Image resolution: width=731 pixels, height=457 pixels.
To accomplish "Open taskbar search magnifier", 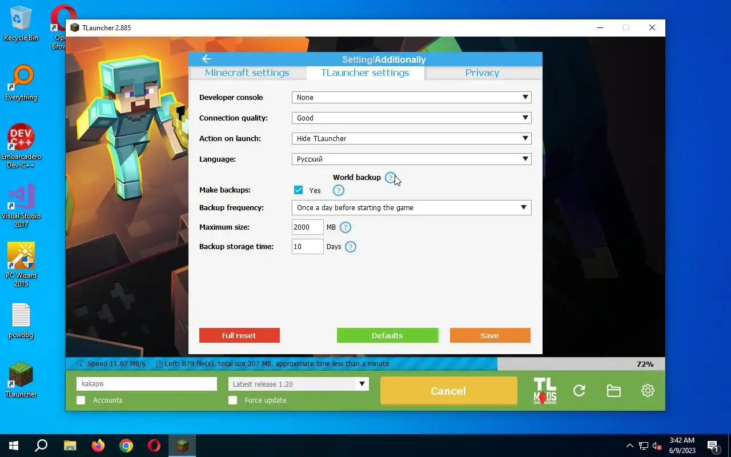I will point(41,446).
